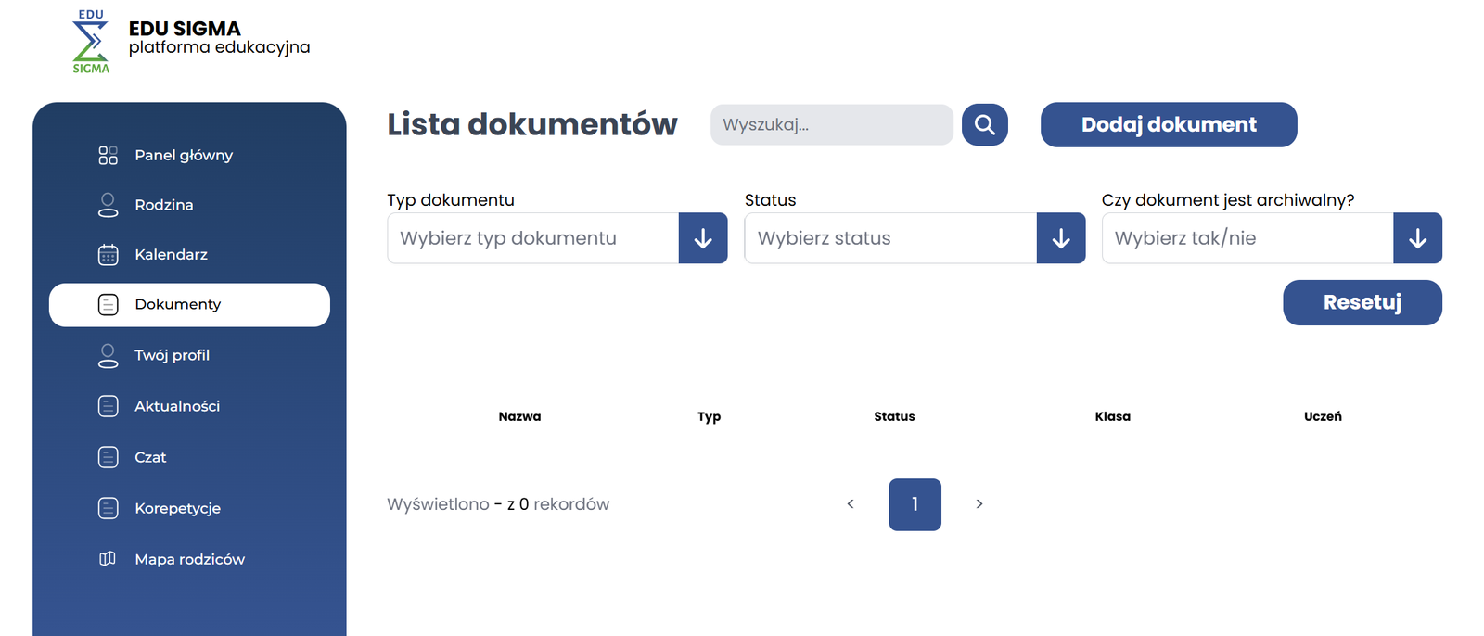Screen dimensions: 1484x636
Task: Expand the Typ dokumentu dropdown arrow
Action: point(702,238)
